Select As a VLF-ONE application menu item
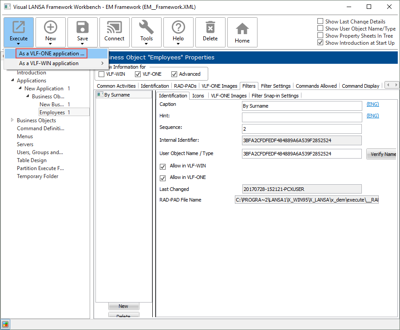Viewport: 400px width, 330px height. click(x=51, y=54)
